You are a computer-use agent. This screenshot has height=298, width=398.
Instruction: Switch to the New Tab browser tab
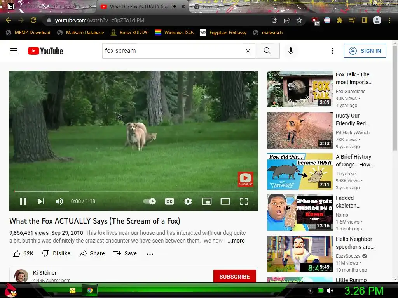(x=211, y=7)
